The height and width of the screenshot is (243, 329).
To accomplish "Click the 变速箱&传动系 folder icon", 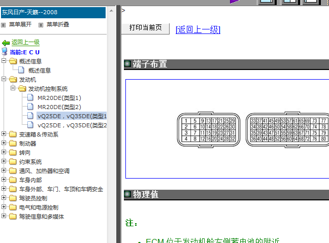I will (x=13, y=134).
